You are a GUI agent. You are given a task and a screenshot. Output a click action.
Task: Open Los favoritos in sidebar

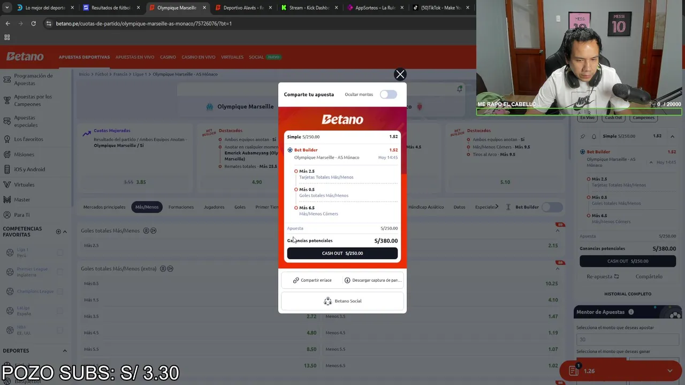tap(28, 139)
